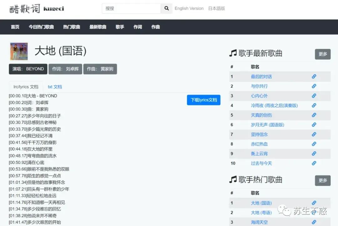Click the 演唱: BEYOND tag
Screen dimensions: 338x226
click(x=28, y=69)
